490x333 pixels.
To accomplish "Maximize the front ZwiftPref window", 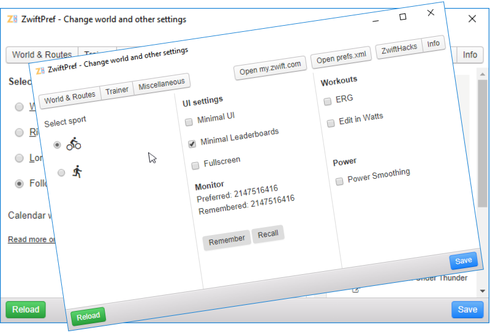I will (403, 17).
